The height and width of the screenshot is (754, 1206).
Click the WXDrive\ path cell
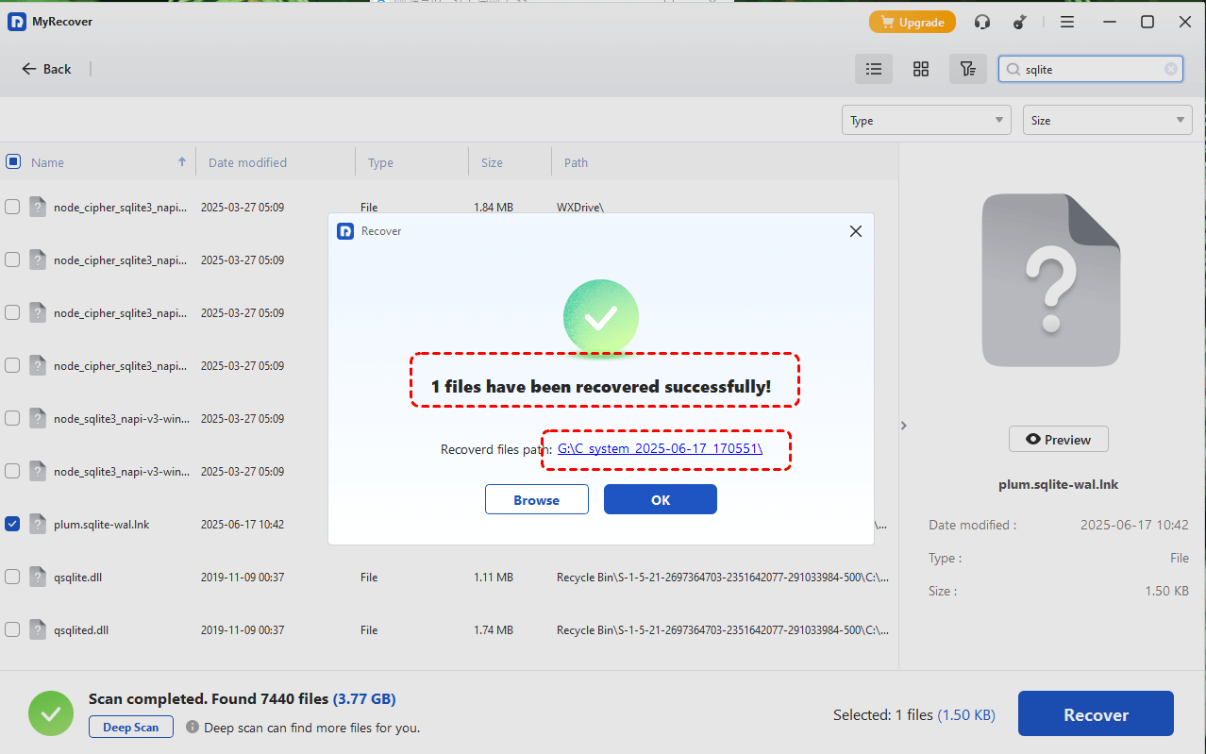580,207
